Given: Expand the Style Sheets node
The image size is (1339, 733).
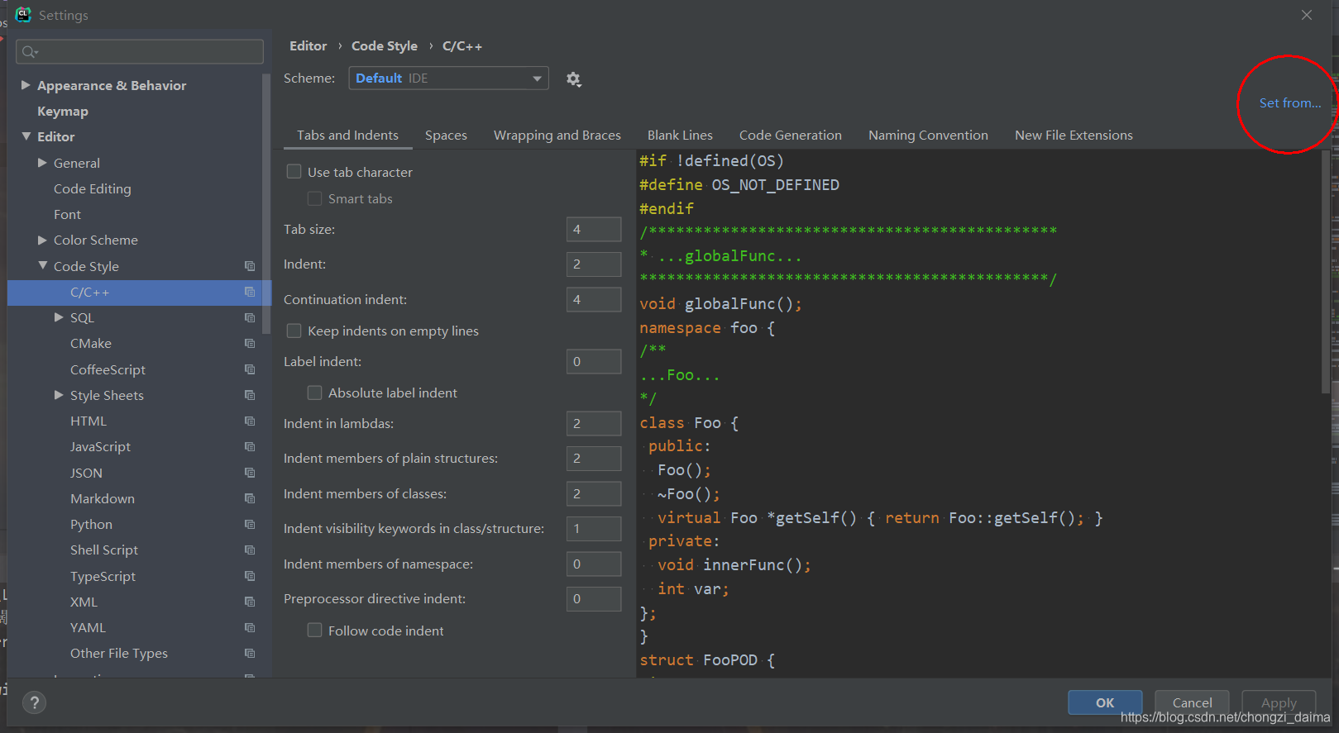Looking at the screenshot, I should tap(59, 395).
